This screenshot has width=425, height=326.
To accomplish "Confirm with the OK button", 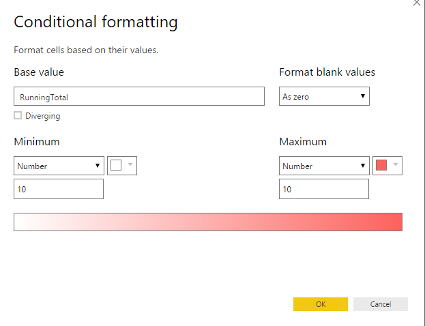I will [321, 304].
